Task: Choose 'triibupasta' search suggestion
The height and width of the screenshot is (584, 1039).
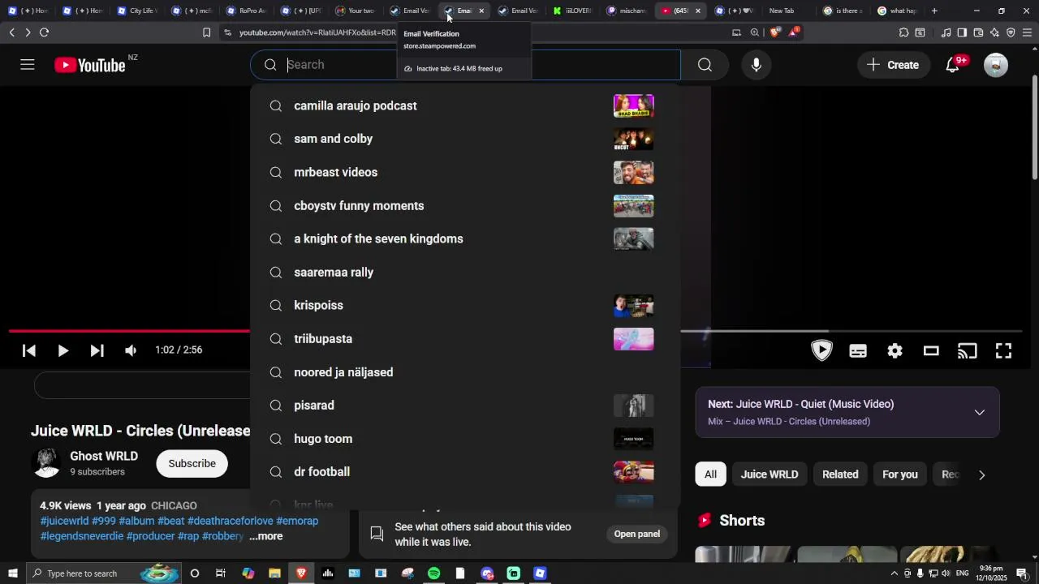Action: (x=465, y=338)
